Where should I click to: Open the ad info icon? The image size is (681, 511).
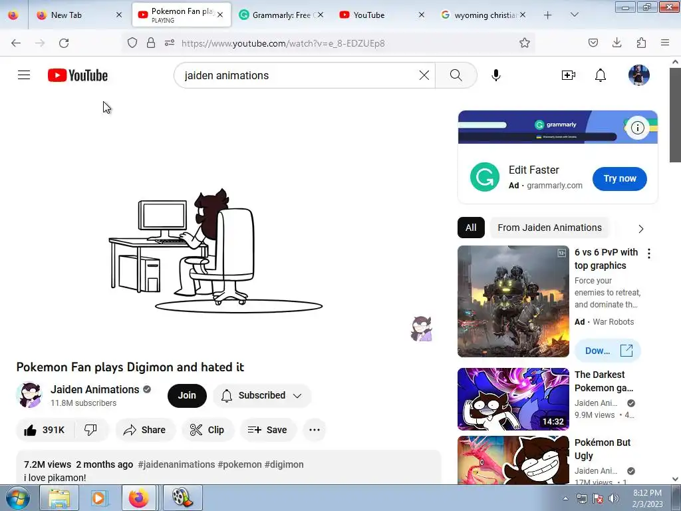pos(638,128)
